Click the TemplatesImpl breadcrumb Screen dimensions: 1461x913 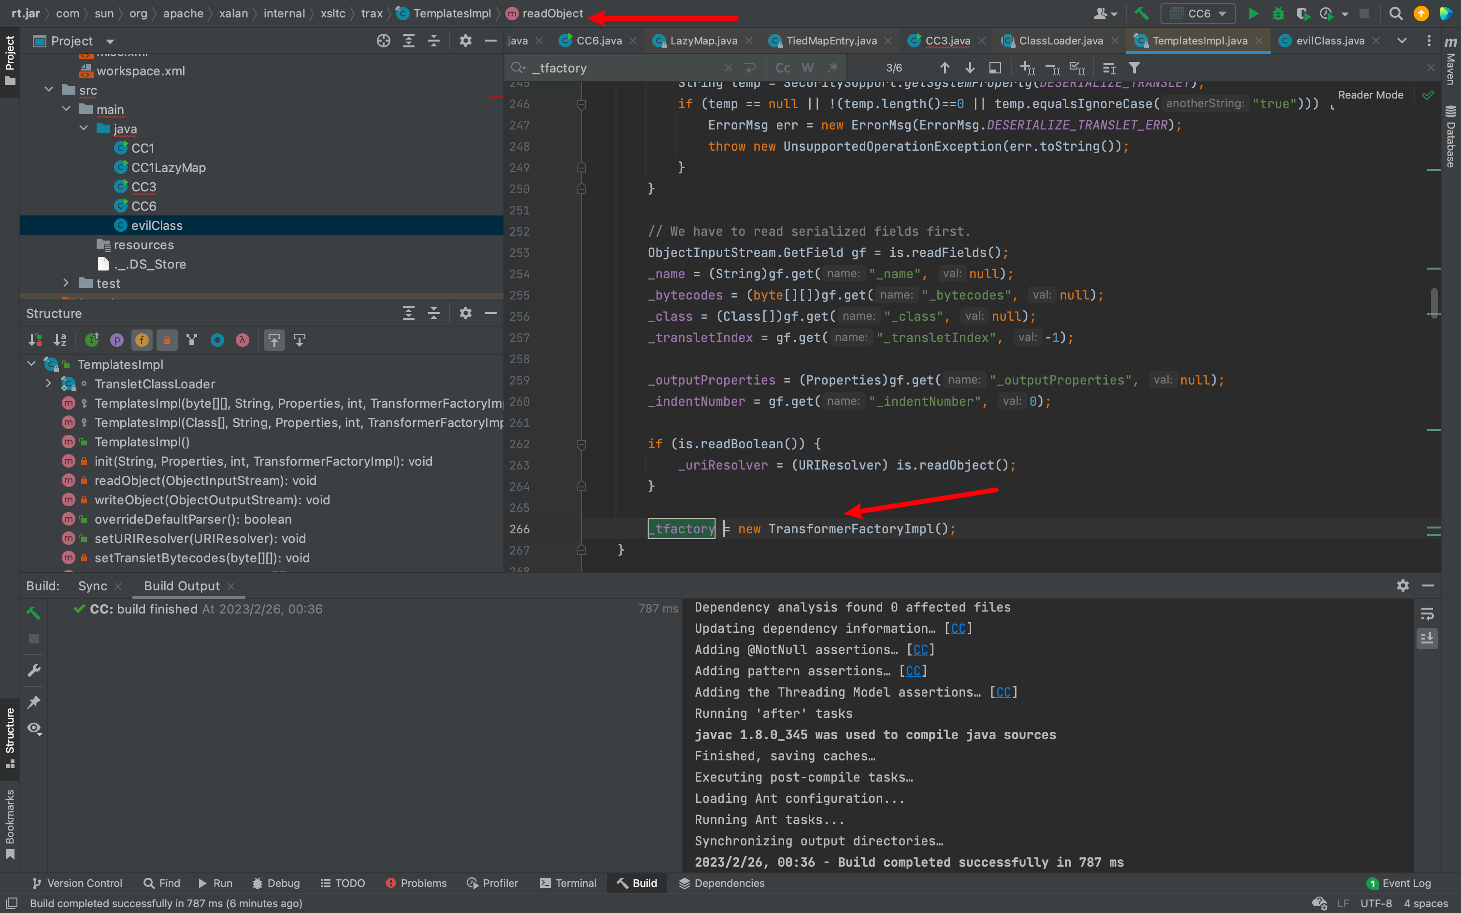444,14
